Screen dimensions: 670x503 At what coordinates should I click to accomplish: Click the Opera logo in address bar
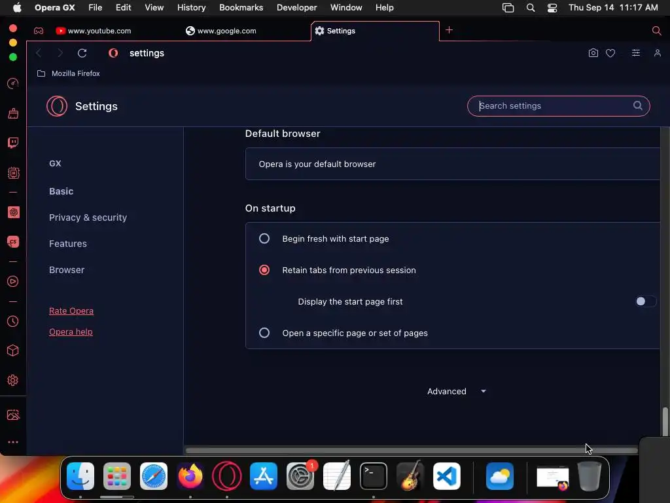(x=113, y=53)
